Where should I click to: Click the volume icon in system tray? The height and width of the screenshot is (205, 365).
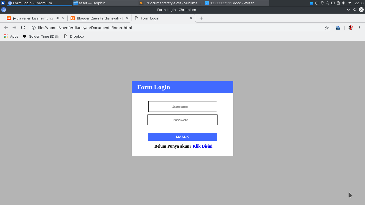pyautogui.click(x=343, y=3)
